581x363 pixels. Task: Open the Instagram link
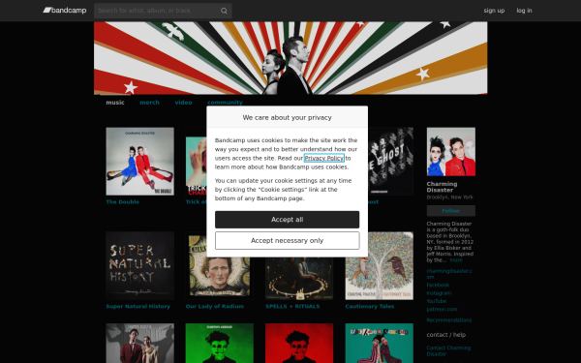click(439, 293)
